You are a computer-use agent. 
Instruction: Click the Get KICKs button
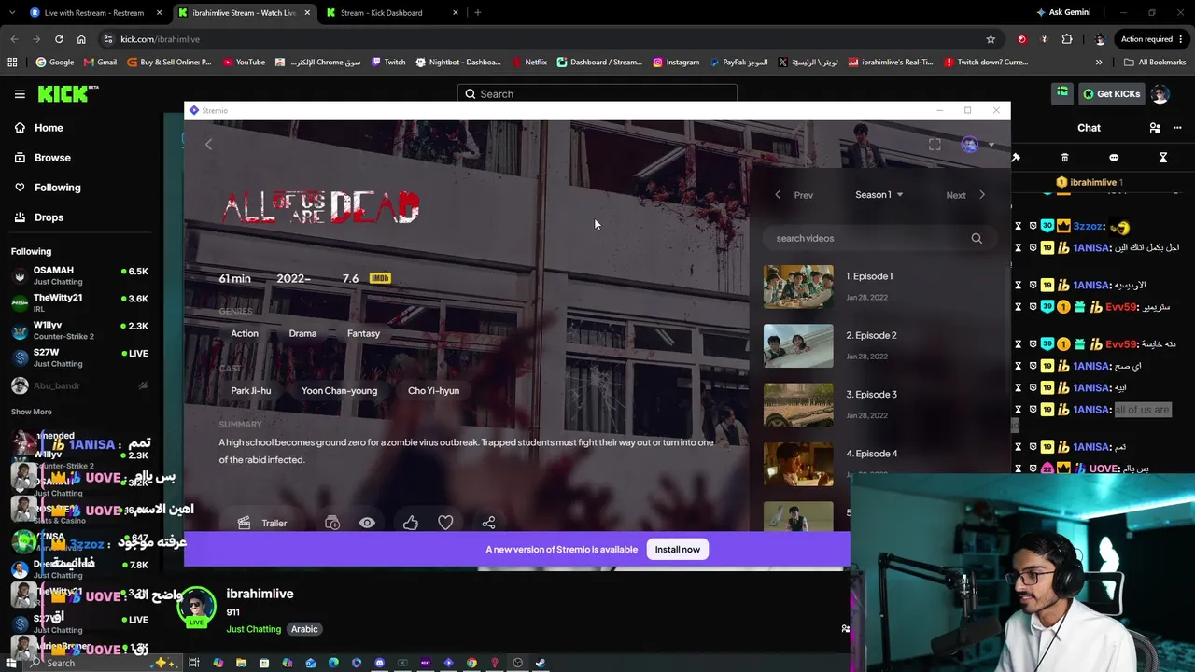tap(1112, 93)
